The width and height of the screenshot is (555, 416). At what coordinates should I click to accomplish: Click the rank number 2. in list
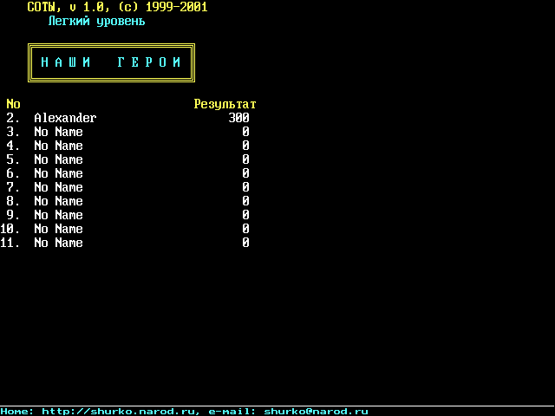point(13,118)
